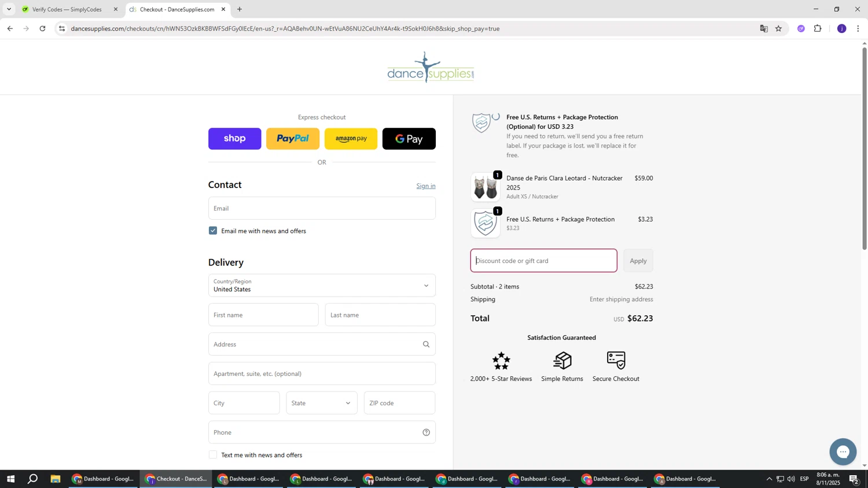Focus the Phone input field
This screenshot has width=868, height=488.
click(322, 432)
